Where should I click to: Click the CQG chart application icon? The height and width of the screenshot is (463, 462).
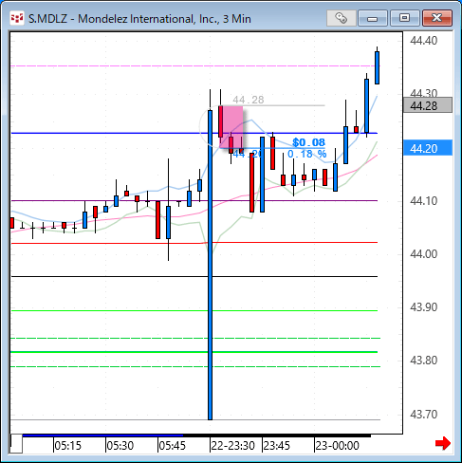pos(17,18)
